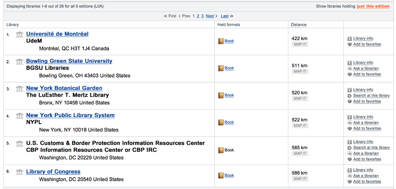Click the heart icon in NYPL row

click(x=350, y=129)
